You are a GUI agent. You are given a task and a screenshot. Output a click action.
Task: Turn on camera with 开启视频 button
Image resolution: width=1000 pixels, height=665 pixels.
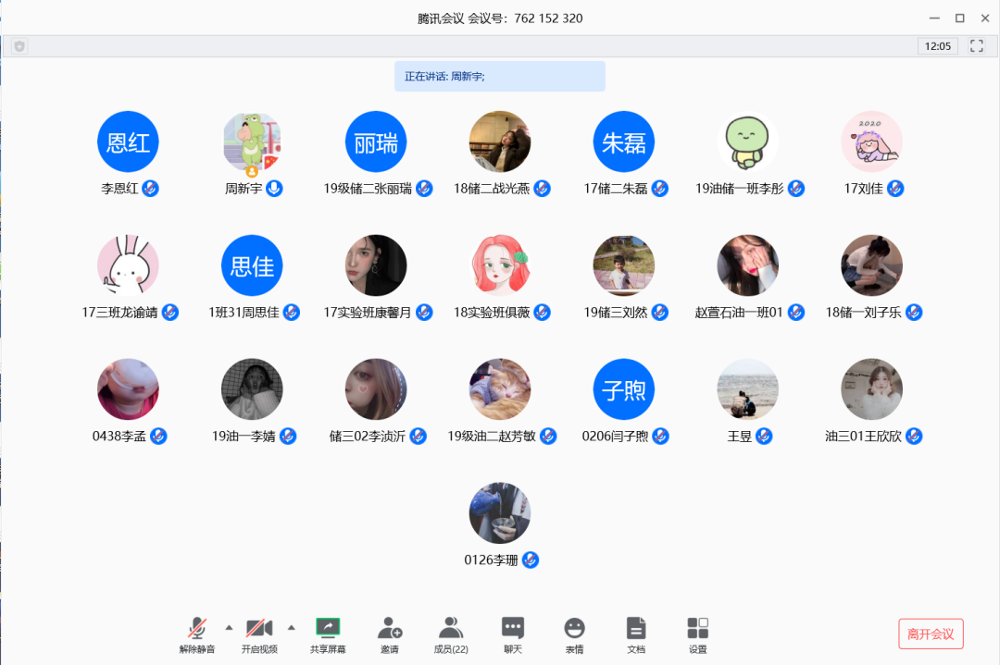point(259,629)
